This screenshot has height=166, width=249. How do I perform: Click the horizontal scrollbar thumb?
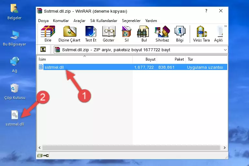(x=131, y=148)
